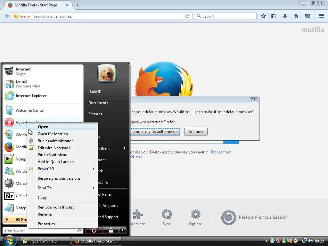328x246 pixels.
Task: Open the Firefox hamburger menu
Action: tap(321, 16)
